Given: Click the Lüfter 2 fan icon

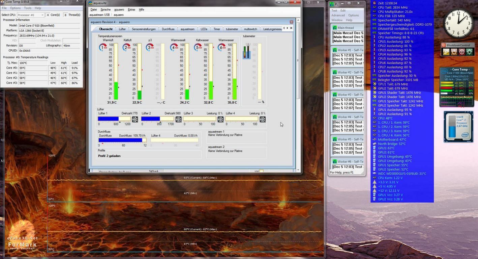Looking at the screenshot, I should (x=178, y=119).
